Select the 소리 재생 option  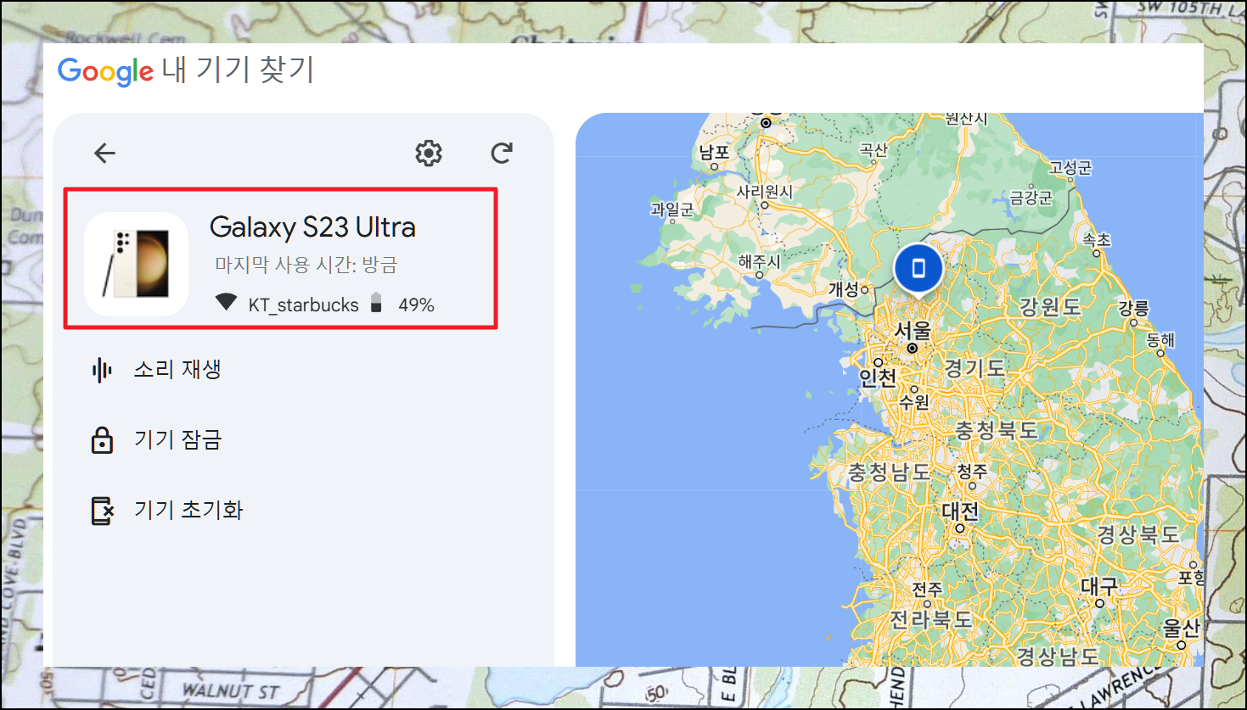177,370
